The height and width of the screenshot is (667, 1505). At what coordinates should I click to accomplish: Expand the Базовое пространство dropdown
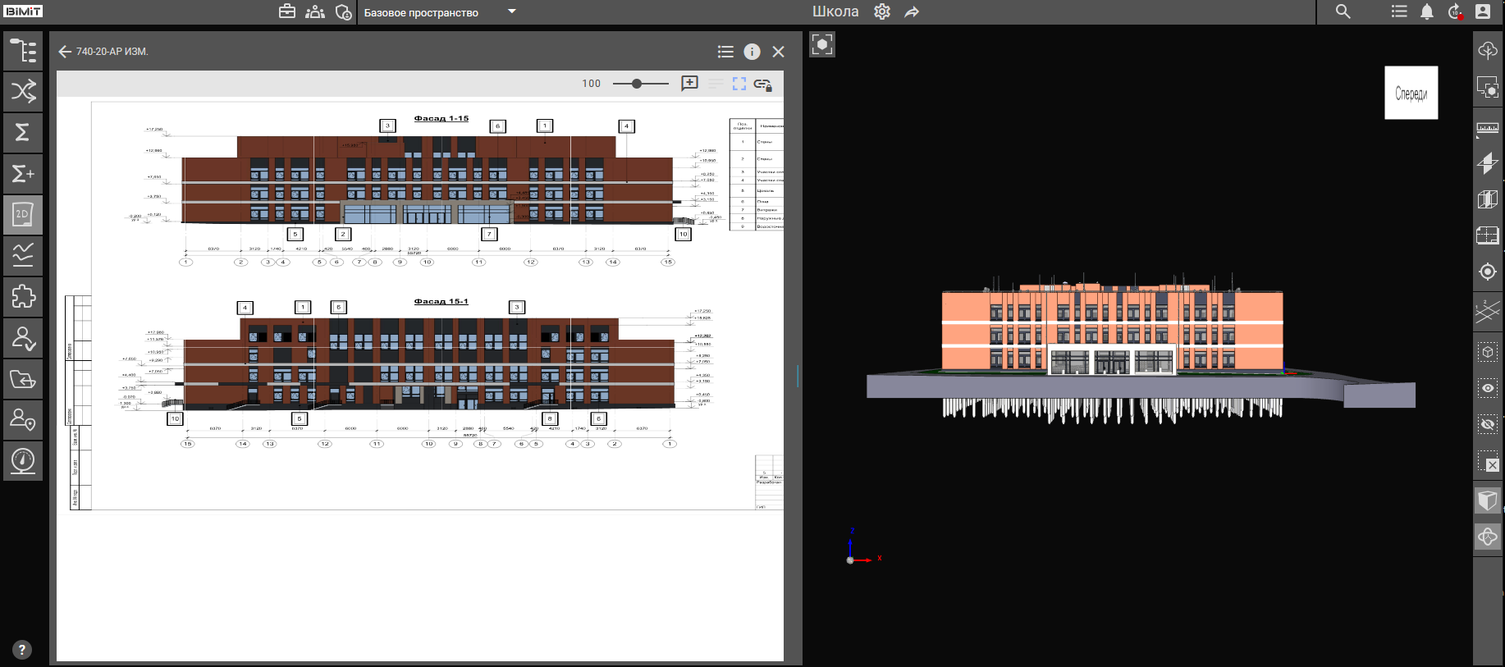512,11
